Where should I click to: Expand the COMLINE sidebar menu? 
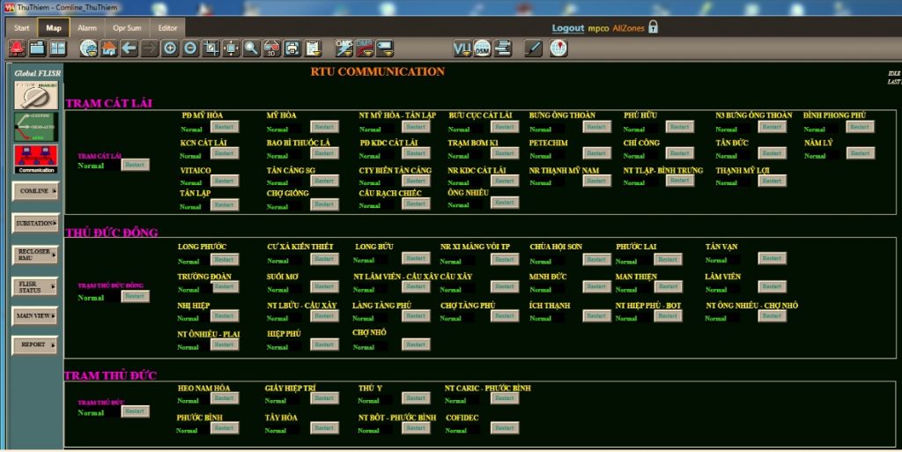35,191
